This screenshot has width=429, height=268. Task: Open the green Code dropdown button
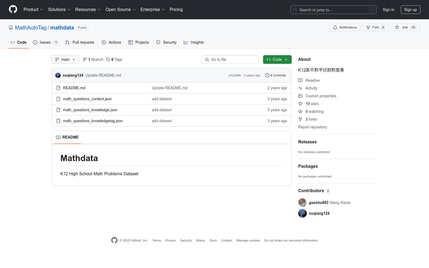pyautogui.click(x=277, y=59)
